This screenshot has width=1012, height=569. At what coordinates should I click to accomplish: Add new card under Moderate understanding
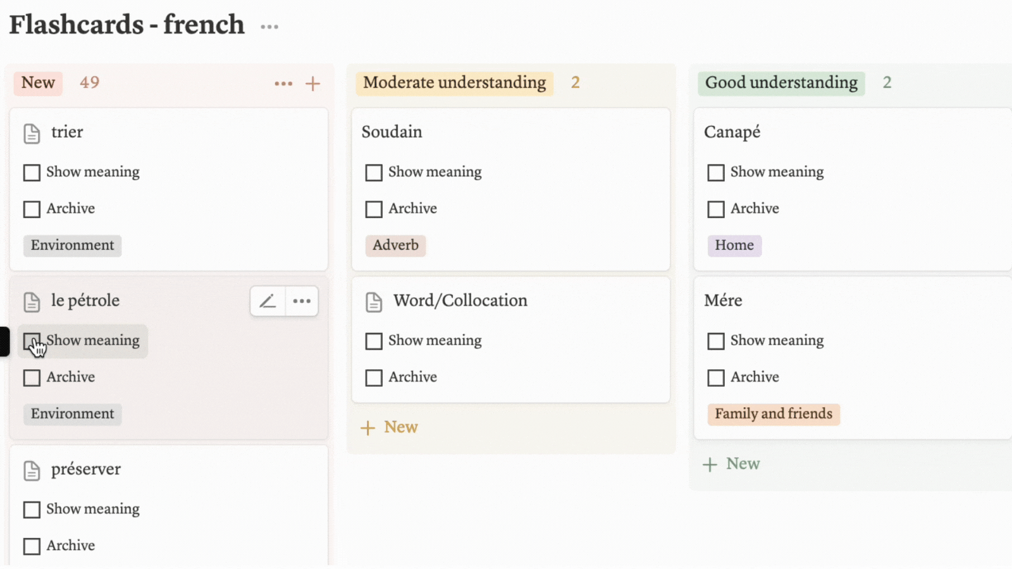coord(390,427)
